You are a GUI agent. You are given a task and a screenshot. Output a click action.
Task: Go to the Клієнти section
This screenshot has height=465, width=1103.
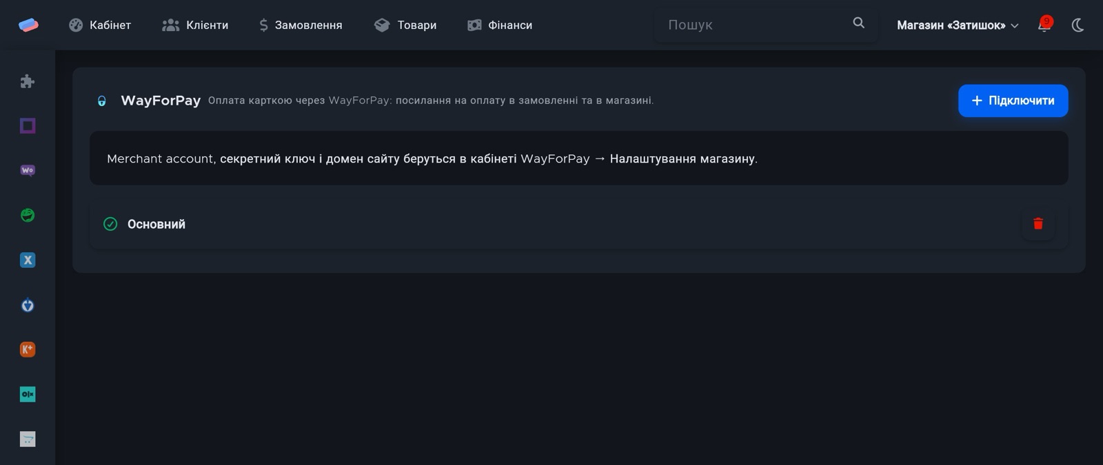click(x=195, y=25)
